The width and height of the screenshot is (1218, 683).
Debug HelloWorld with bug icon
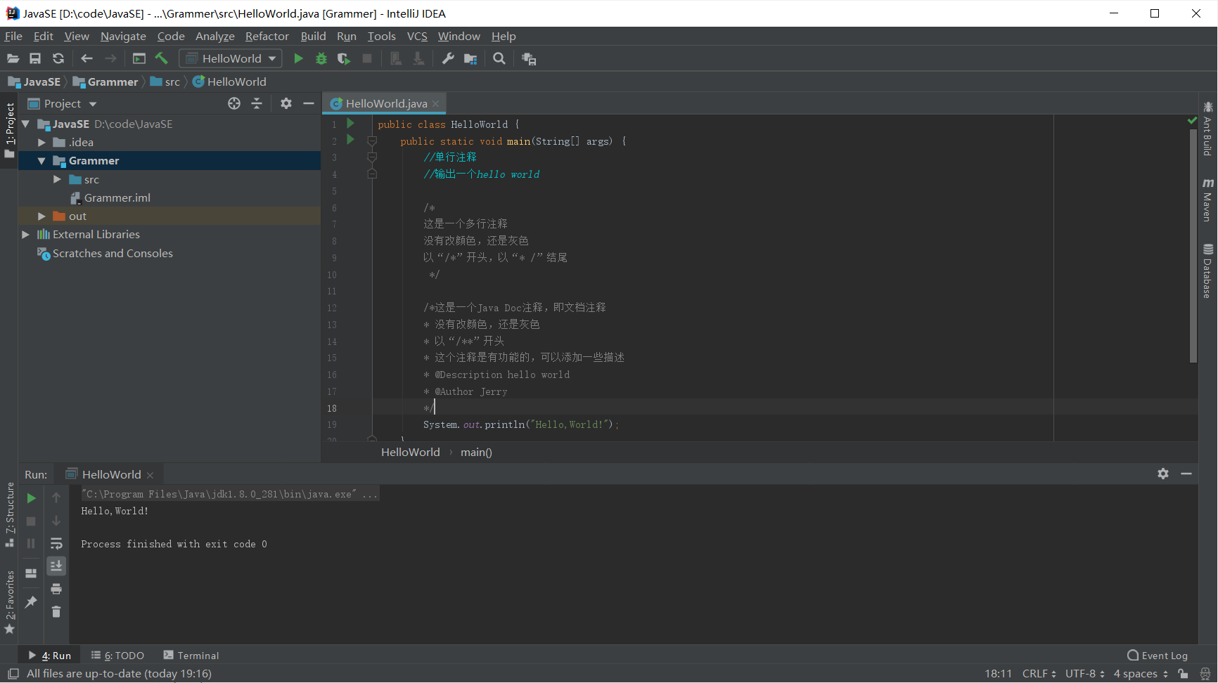coord(321,58)
